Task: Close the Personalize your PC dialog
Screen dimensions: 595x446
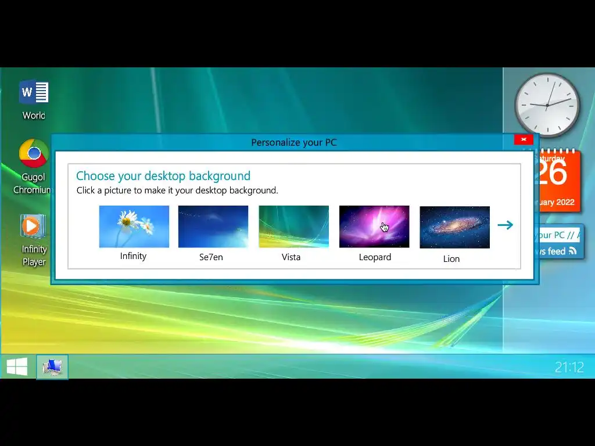Action: (x=524, y=139)
